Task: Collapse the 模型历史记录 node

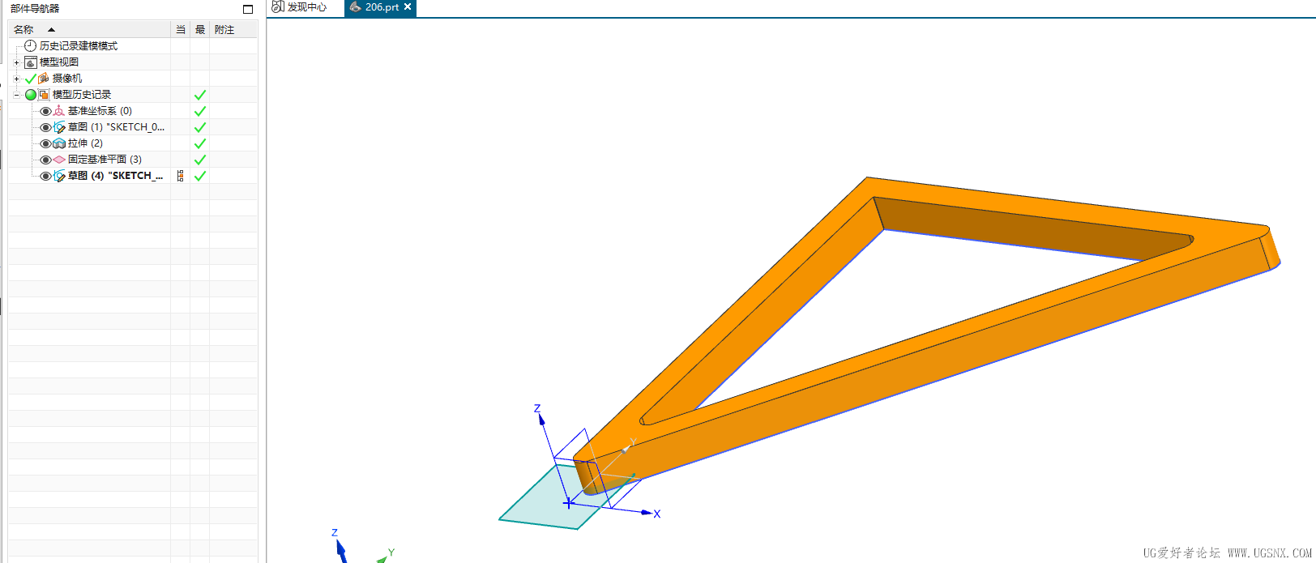Action: coord(16,95)
